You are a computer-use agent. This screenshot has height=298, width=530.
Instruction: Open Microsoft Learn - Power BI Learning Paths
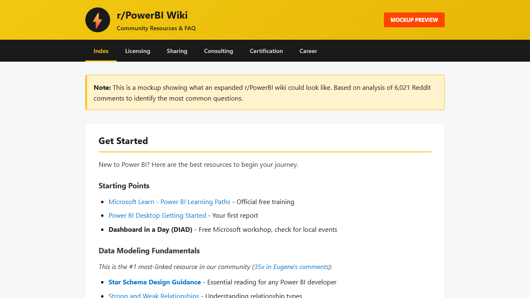pos(169,202)
